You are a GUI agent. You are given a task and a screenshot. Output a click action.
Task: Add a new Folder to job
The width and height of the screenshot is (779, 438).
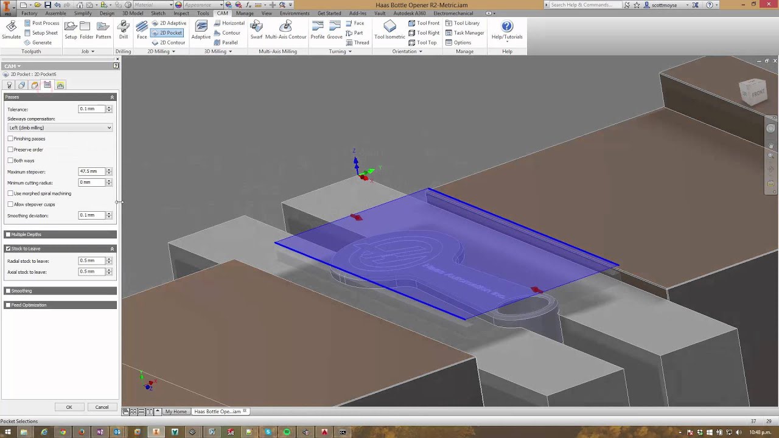[86, 30]
